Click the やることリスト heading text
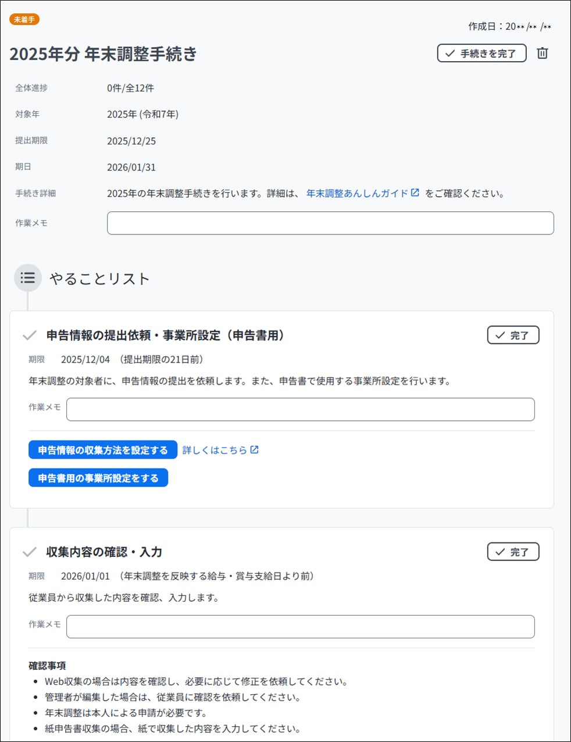This screenshot has height=742, width=571. coord(99,279)
